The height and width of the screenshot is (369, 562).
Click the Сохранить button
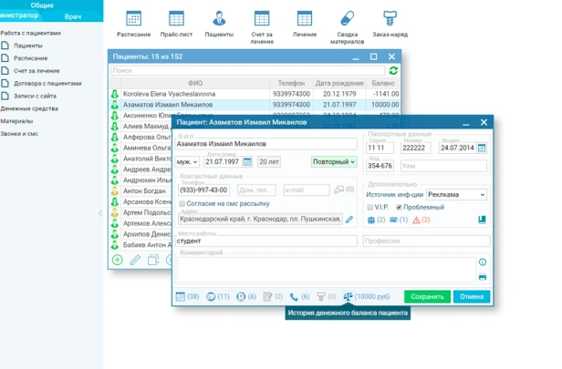pyautogui.click(x=427, y=296)
